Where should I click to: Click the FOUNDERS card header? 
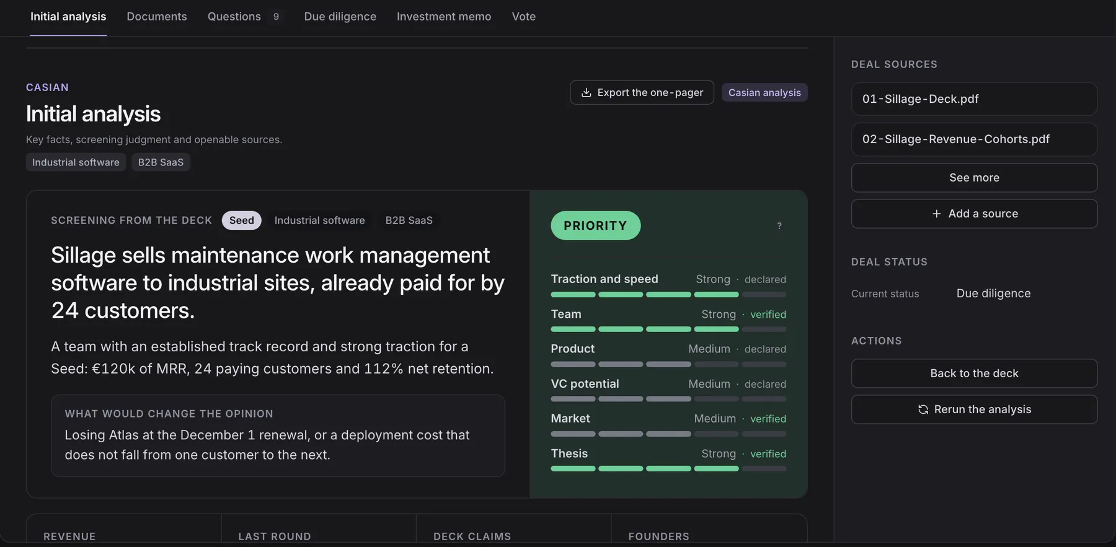pos(658,536)
